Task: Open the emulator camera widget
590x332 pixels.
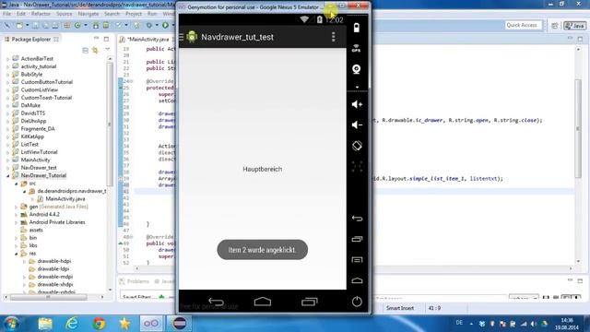Action: pos(357,69)
